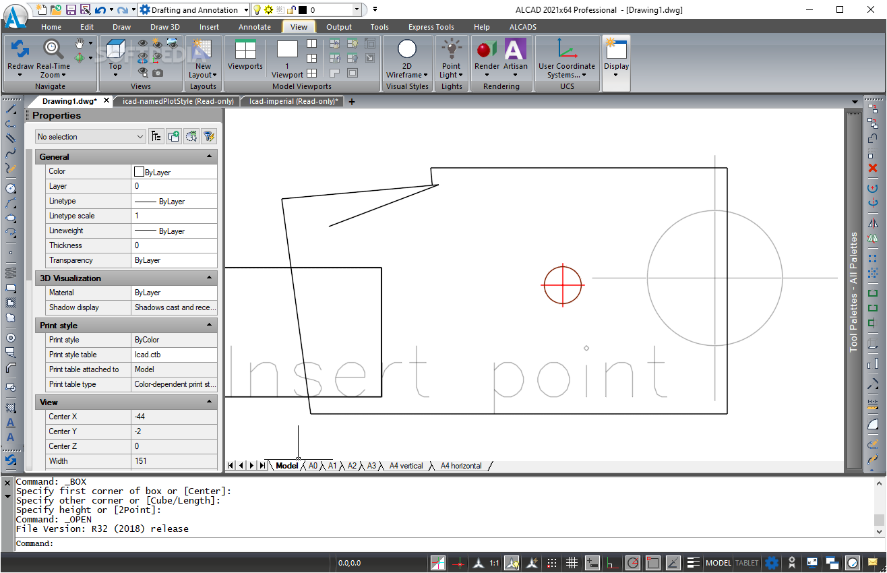
Task: Click the 1 Viewport icon
Action: coord(287,49)
